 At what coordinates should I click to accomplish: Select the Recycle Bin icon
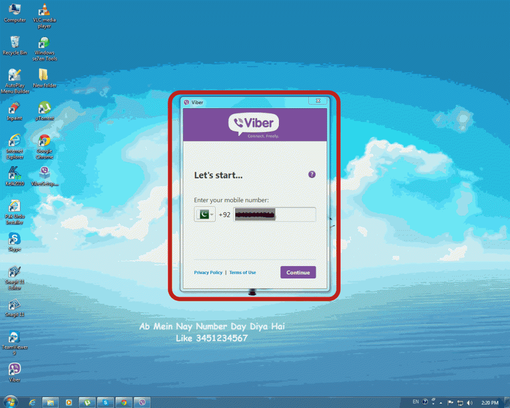click(14, 45)
